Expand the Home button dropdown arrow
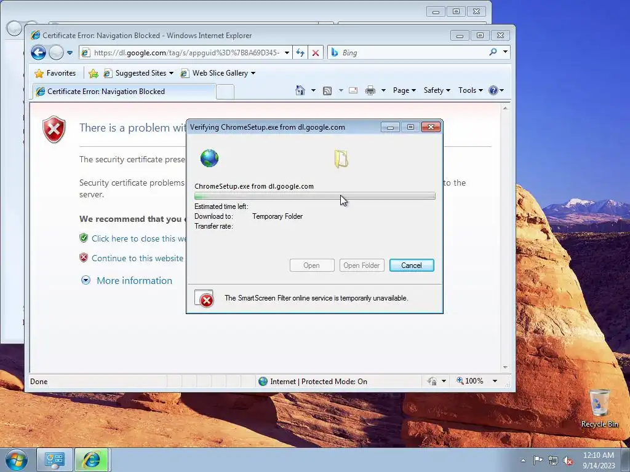Image resolution: width=630 pixels, height=472 pixels. point(313,90)
